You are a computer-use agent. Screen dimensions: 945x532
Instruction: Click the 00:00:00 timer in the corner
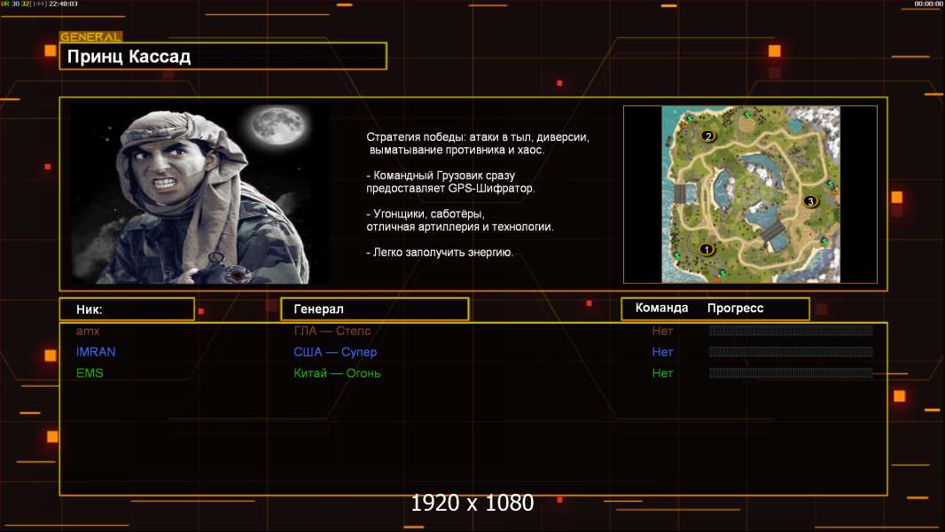(x=928, y=4)
